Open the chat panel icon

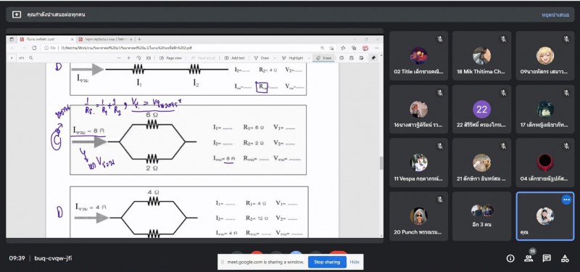click(x=547, y=258)
